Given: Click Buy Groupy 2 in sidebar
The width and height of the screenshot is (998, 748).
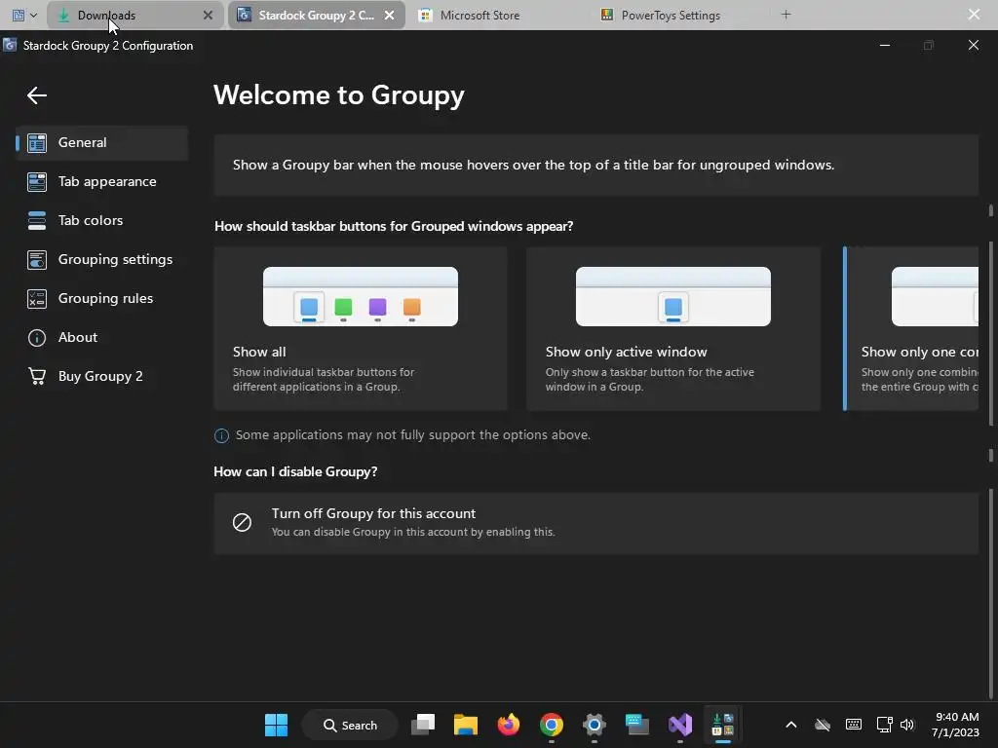Looking at the screenshot, I should click(101, 376).
